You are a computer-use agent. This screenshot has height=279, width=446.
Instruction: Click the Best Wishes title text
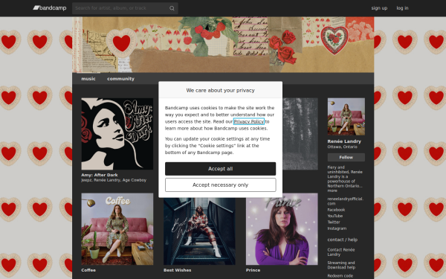click(x=178, y=270)
